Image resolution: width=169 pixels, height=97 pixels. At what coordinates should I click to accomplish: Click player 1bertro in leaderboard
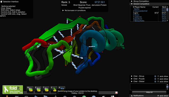(136, 9)
